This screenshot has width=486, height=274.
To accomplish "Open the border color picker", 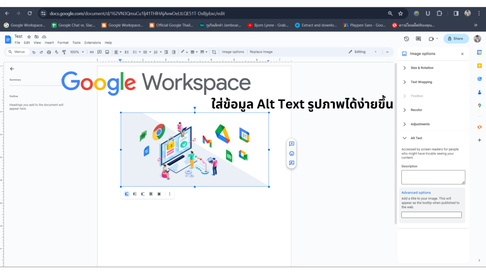I will 183,51.
